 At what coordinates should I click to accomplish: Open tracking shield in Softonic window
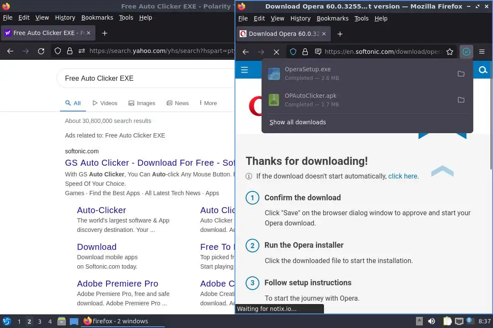[293, 52]
